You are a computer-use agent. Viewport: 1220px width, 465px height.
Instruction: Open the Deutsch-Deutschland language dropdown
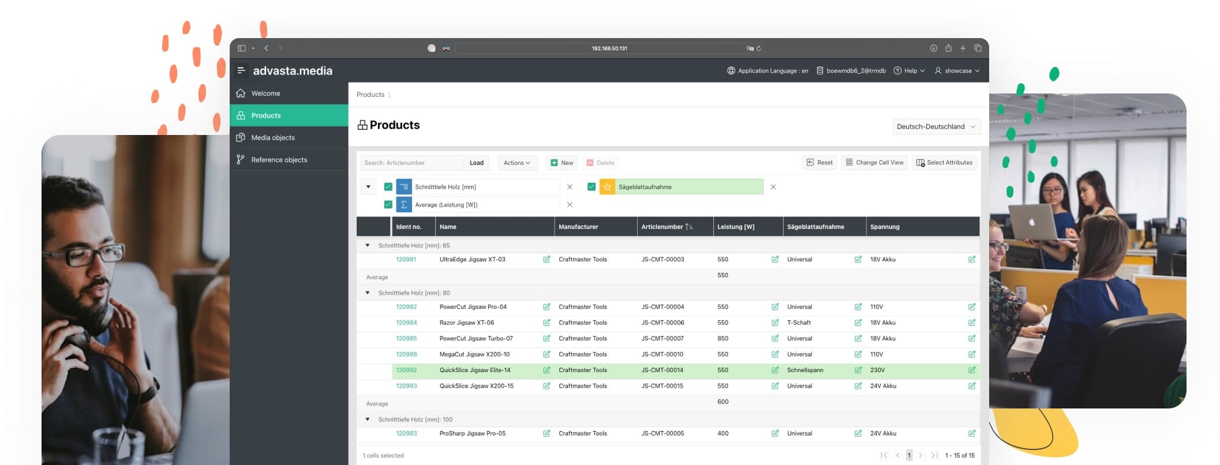pos(936,126)
